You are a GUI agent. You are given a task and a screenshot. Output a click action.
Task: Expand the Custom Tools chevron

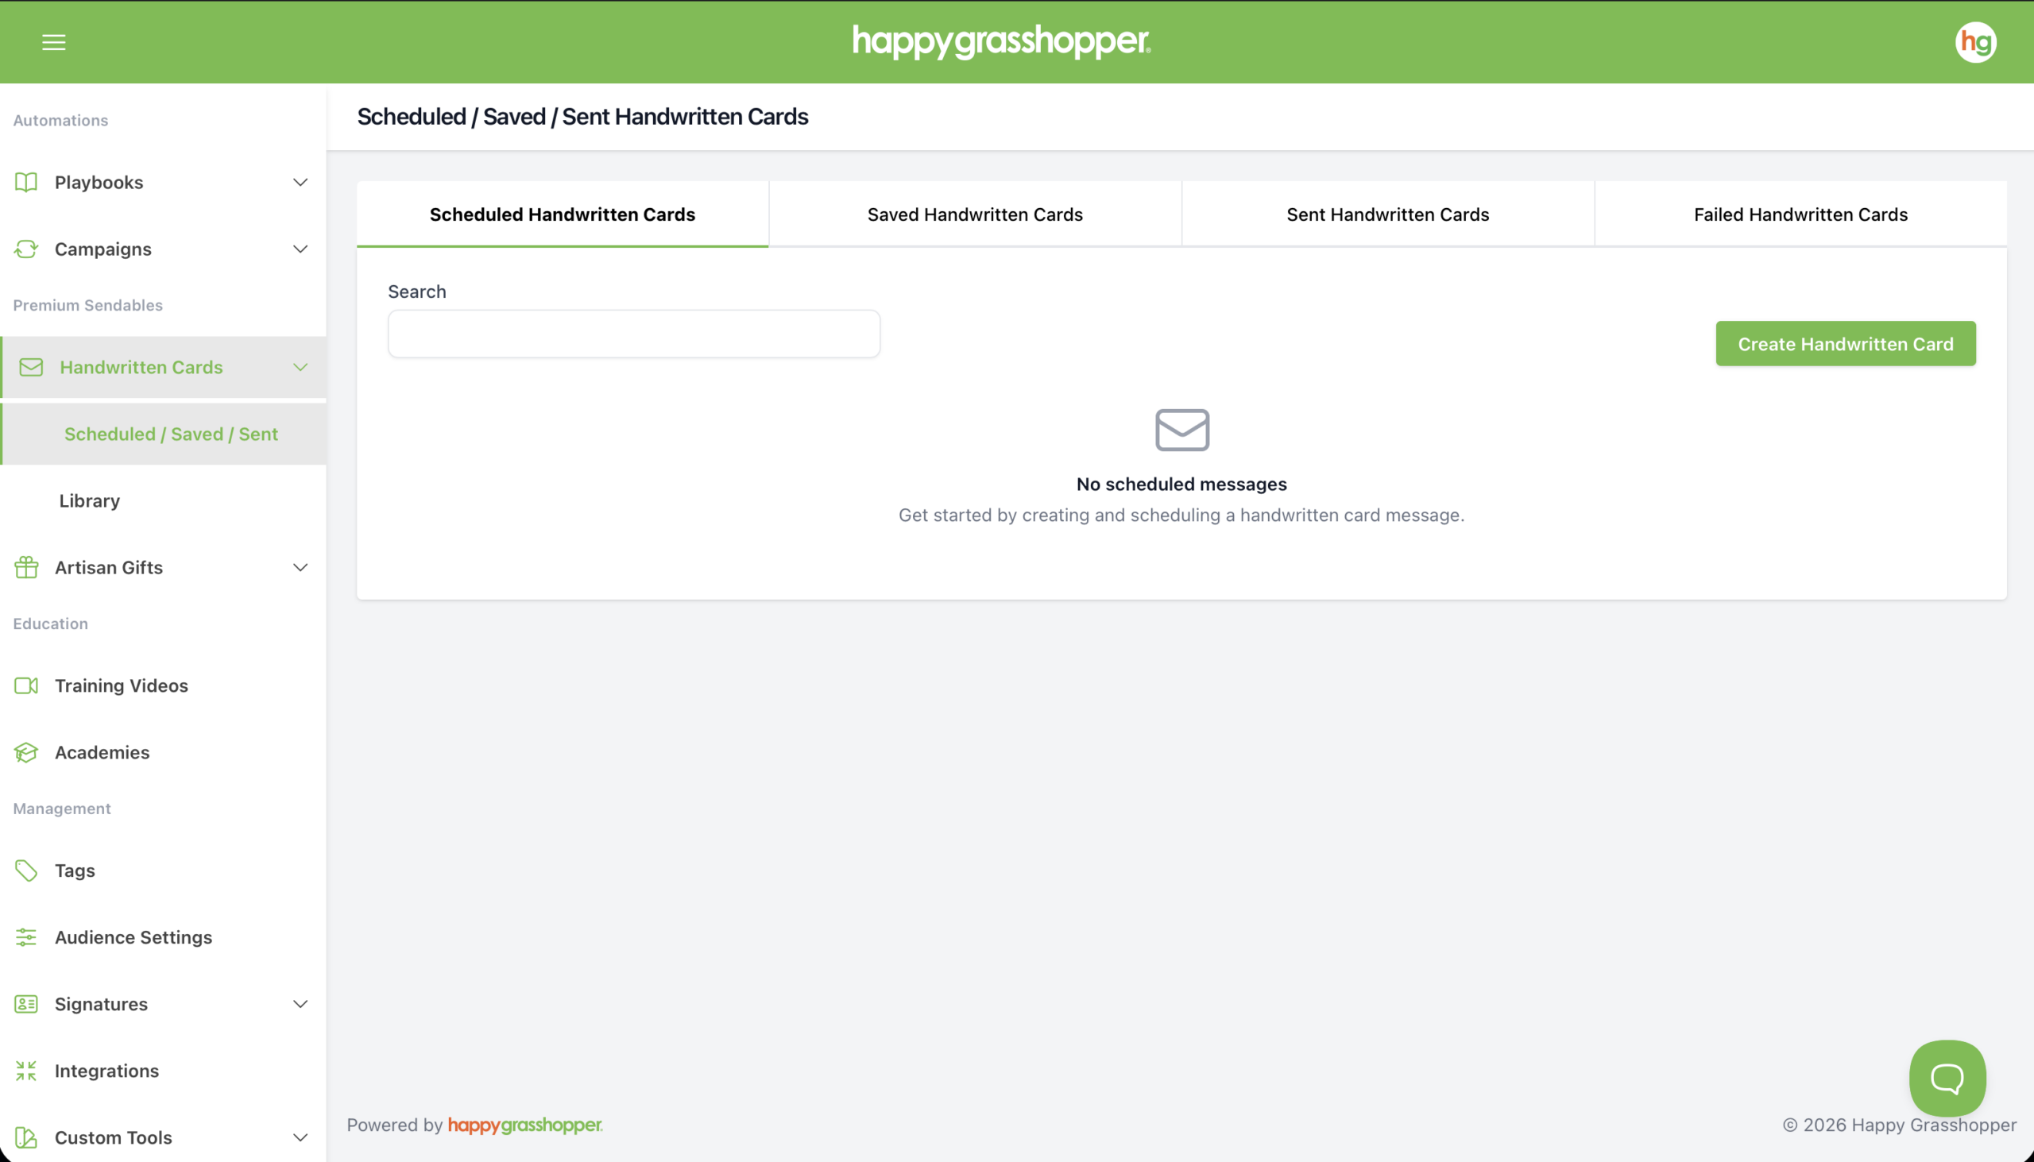[300, 1137]
